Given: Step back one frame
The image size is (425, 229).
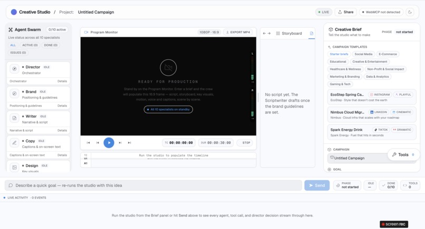Looking at the screenshot, I should pos(98,142).
